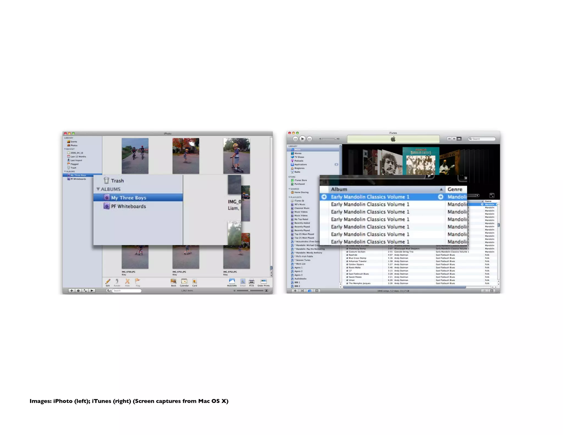563x435 pixels.
Task: Switch iTunes to Cover Flow view
Action: (459, 139)
